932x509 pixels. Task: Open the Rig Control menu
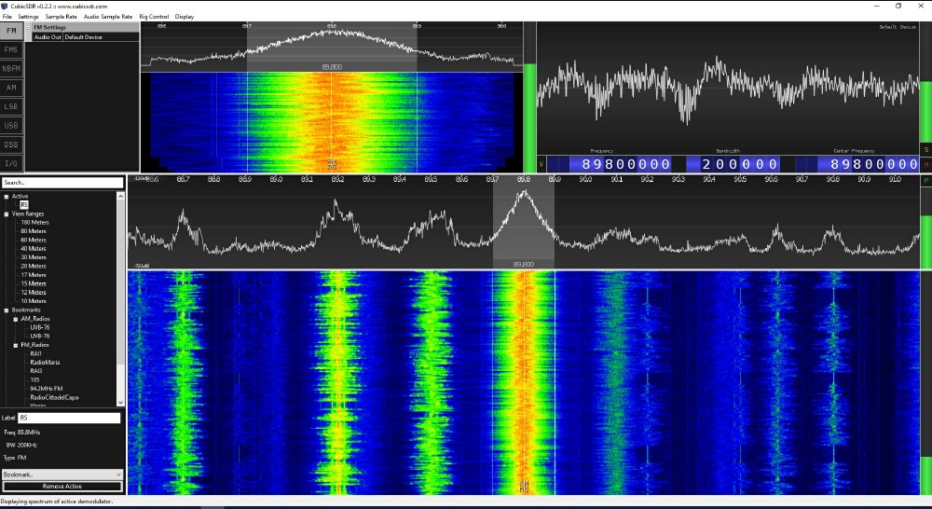coord(154,17)
